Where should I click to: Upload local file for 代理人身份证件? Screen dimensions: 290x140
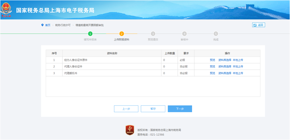pyautogui.click(x=238, y=66)
